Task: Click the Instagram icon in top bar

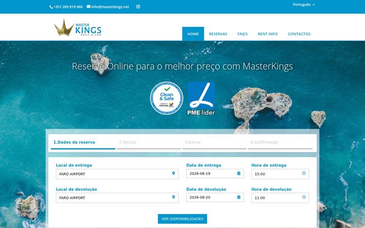Action: (x=138, y=7)
